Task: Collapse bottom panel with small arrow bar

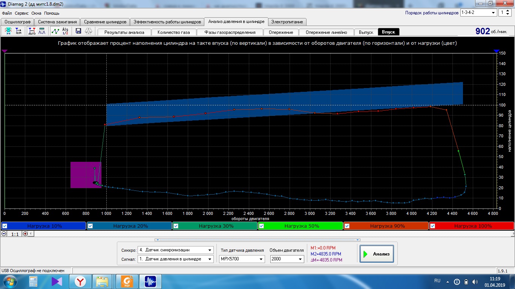Action: 257,239
